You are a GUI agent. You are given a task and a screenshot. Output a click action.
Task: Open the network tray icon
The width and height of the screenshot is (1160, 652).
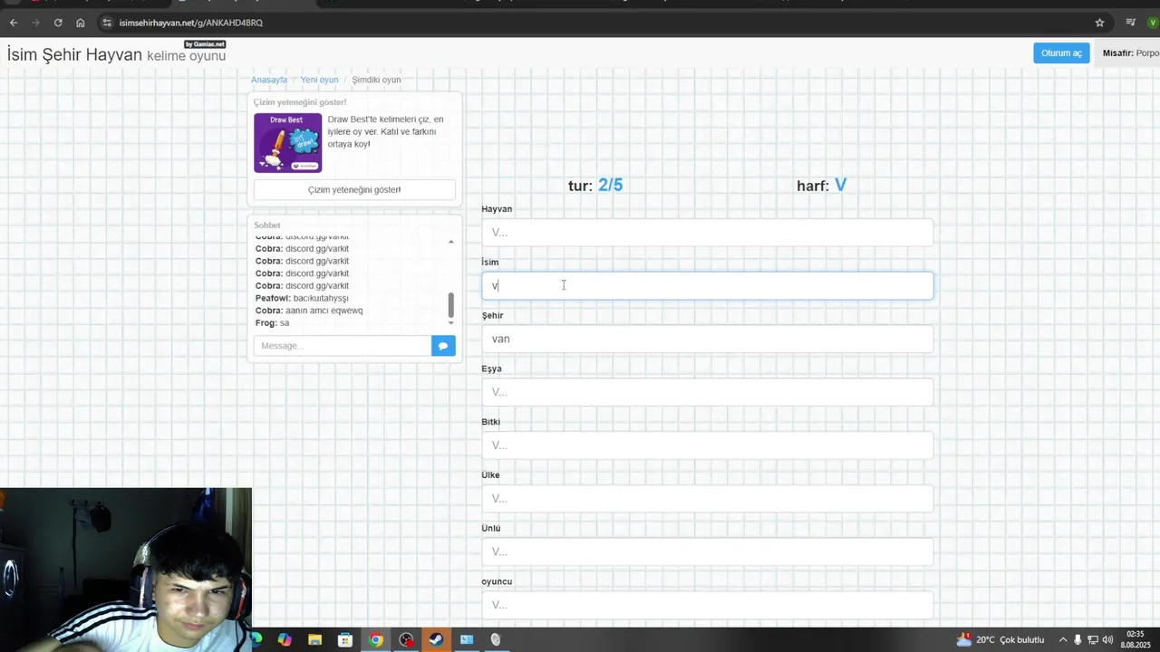click(1092, 640)
